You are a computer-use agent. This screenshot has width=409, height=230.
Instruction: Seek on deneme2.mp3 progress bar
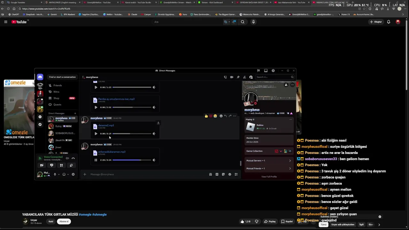132,134
